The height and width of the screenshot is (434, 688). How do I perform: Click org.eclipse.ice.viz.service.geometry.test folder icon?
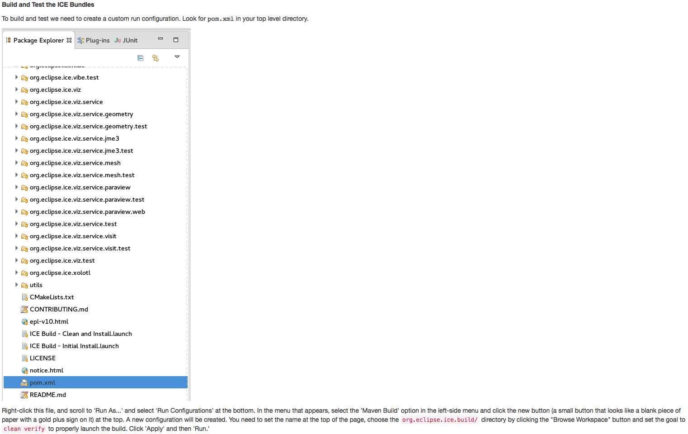pos(24,127)
